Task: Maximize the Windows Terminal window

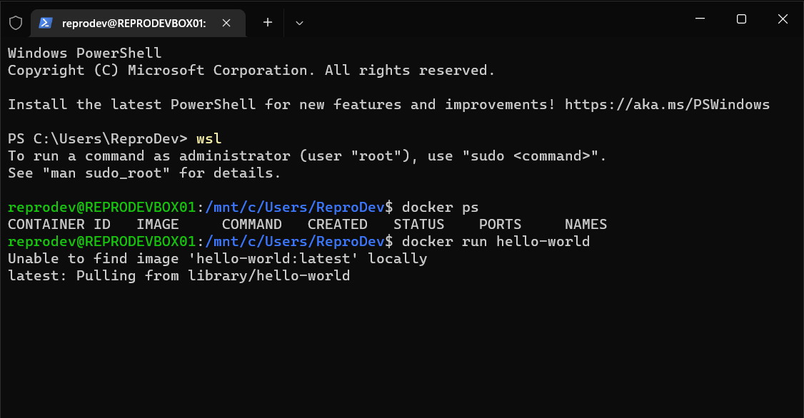Action: point(741,19)
